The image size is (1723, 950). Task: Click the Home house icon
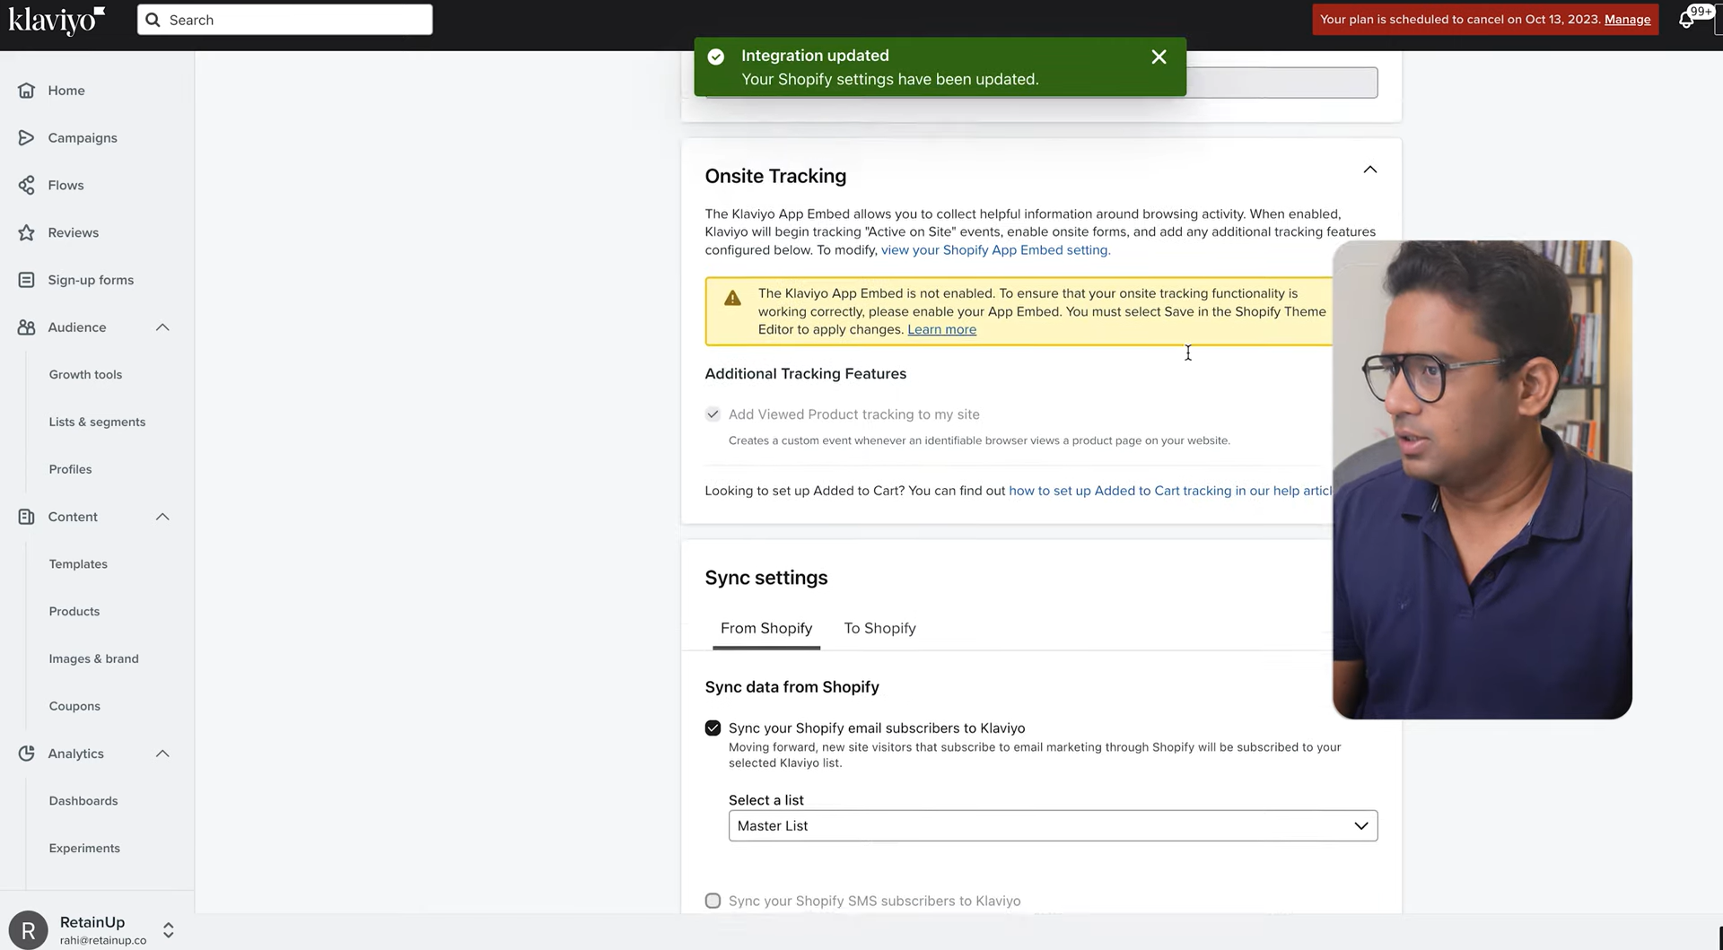point(27,91)
